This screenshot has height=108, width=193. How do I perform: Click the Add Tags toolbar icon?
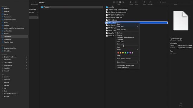click(x=150, y=2)
